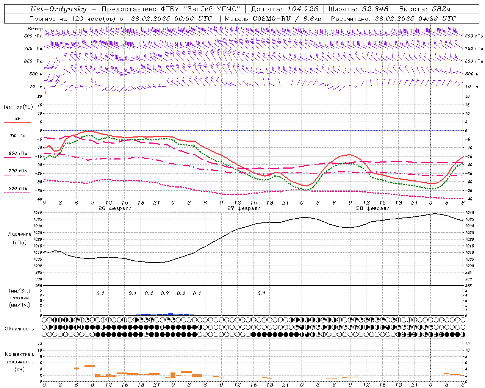Click the highest orange convective cloud bar
Screen dimensions: 485x388
pyautogui.click(x=90, y=366)
